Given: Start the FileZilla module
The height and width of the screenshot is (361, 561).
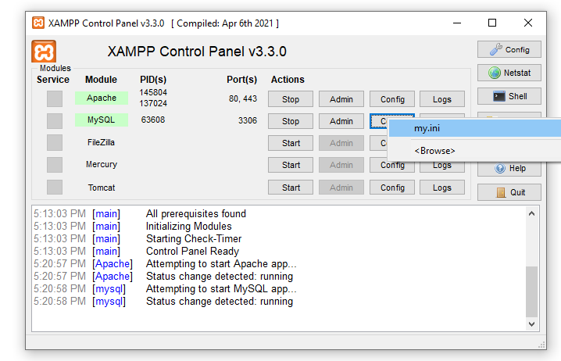Looking at the screenshot, I should click(291, 143).
